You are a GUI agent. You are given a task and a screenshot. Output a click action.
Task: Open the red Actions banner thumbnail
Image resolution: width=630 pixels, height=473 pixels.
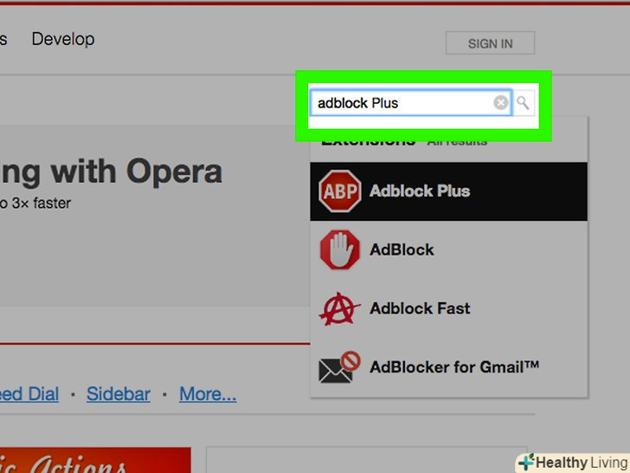[95, 460]
